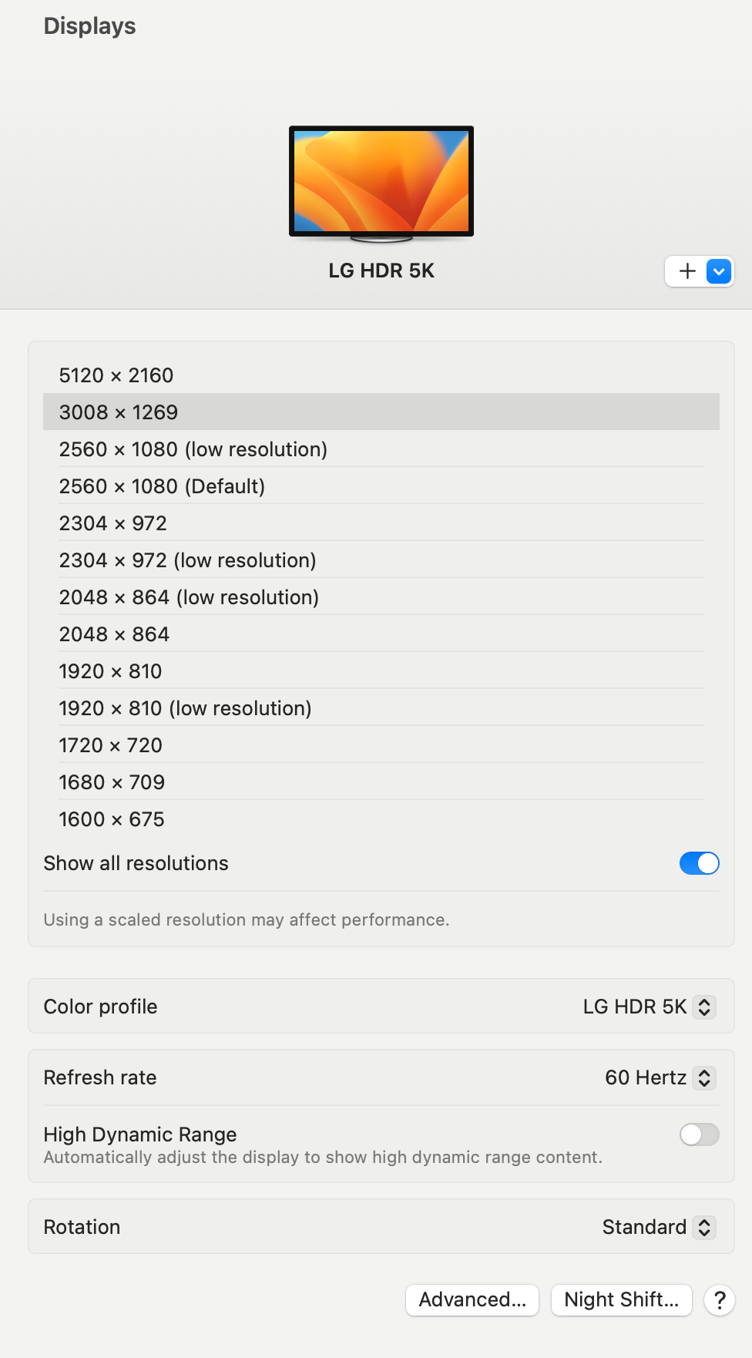
Task: Select 5120 × 2160 resolution
Action: coord(116,375)
